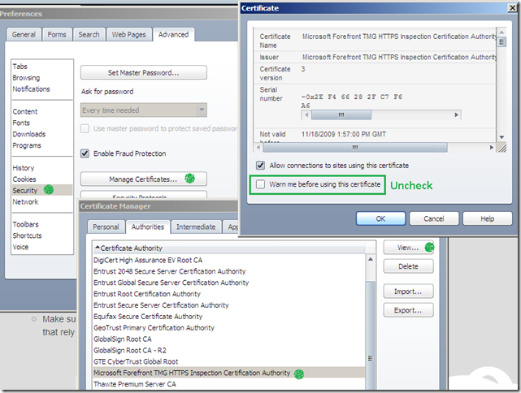
Task: Click the certificate details horizontal scrollbar thumb
Action: (355, 148)
